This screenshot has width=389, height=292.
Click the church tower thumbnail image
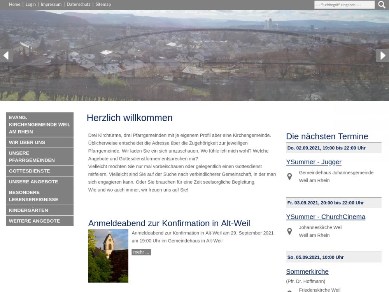(x=108, y=256)
